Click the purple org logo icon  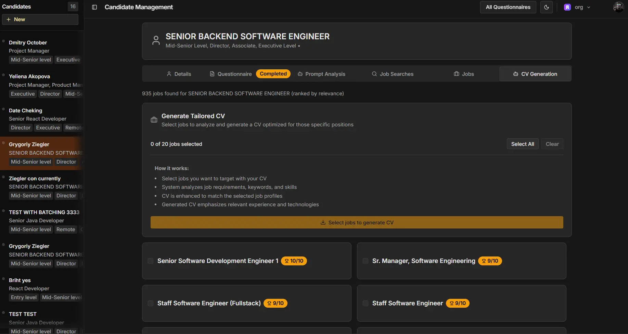click(x=567, y=7)
